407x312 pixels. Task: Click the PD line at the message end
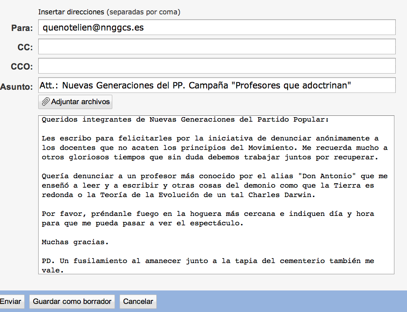(207, 261)
